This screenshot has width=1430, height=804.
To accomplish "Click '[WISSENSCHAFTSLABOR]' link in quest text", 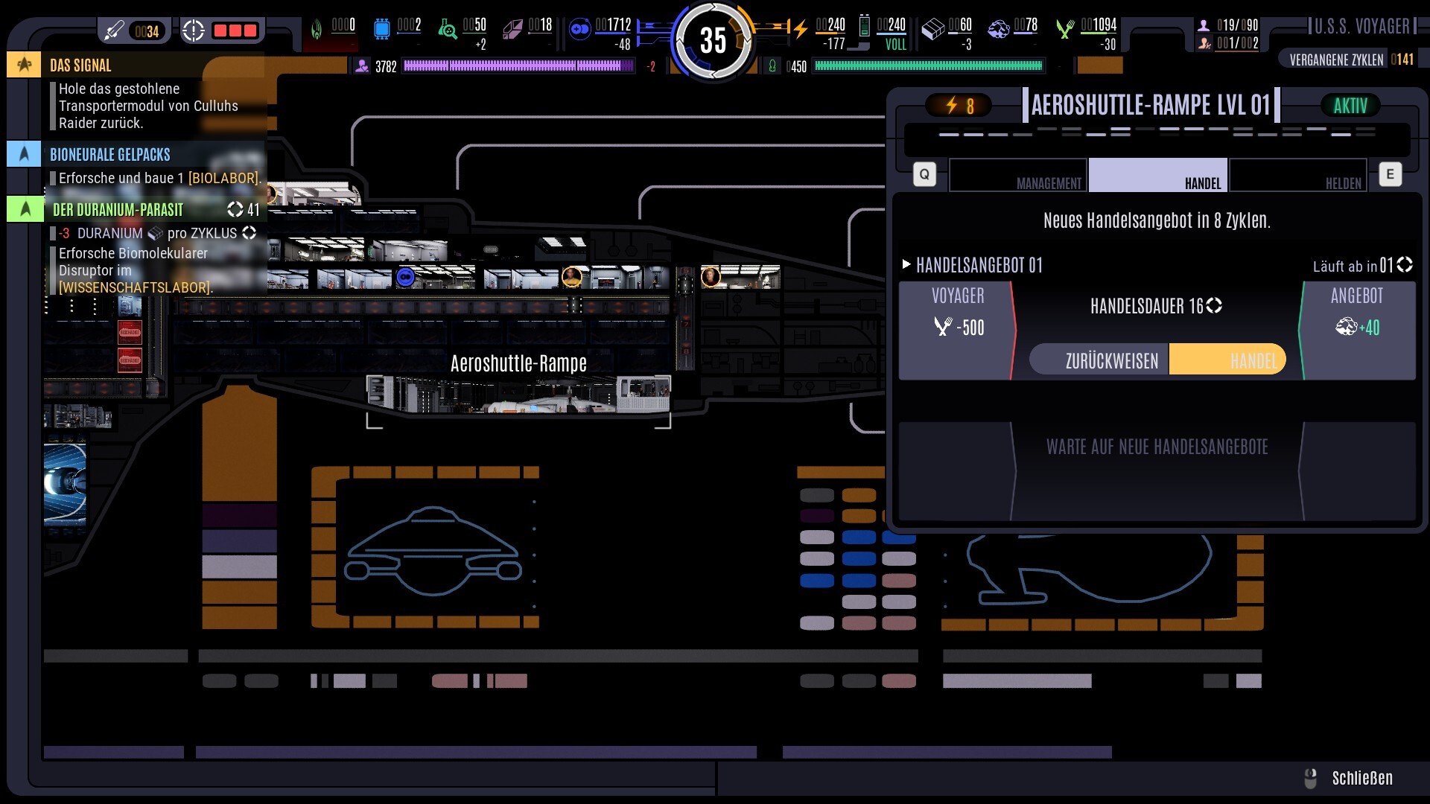I will [135, 287].
